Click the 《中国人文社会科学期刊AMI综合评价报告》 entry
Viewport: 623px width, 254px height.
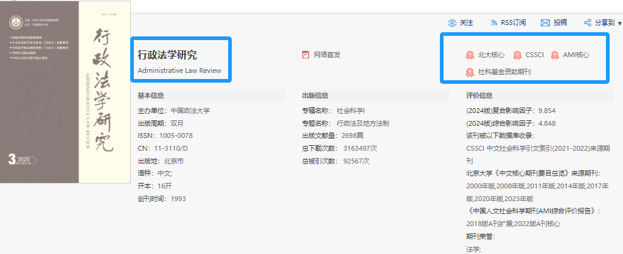534,211
